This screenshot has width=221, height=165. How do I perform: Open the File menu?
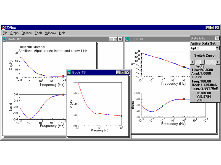click(x=5, y=33)
